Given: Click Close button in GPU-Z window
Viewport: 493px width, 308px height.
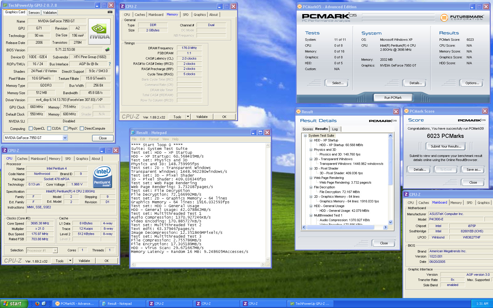Looking at the screenshot, I should click(x=103, y=138).
